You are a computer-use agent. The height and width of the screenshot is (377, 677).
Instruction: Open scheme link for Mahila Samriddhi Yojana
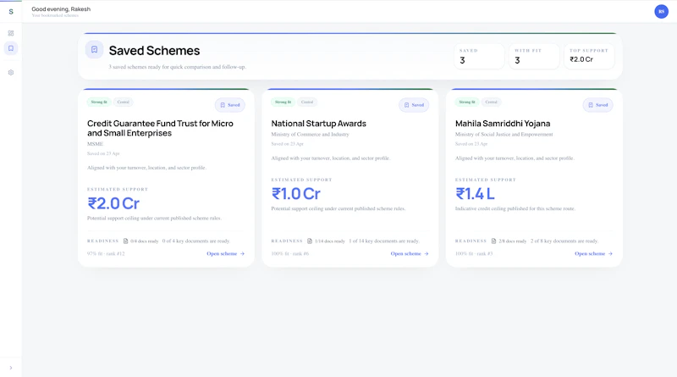(593, 254)
